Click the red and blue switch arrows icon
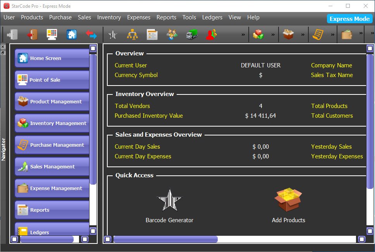The width and height of the screenshot is (375, 252). 91,34
